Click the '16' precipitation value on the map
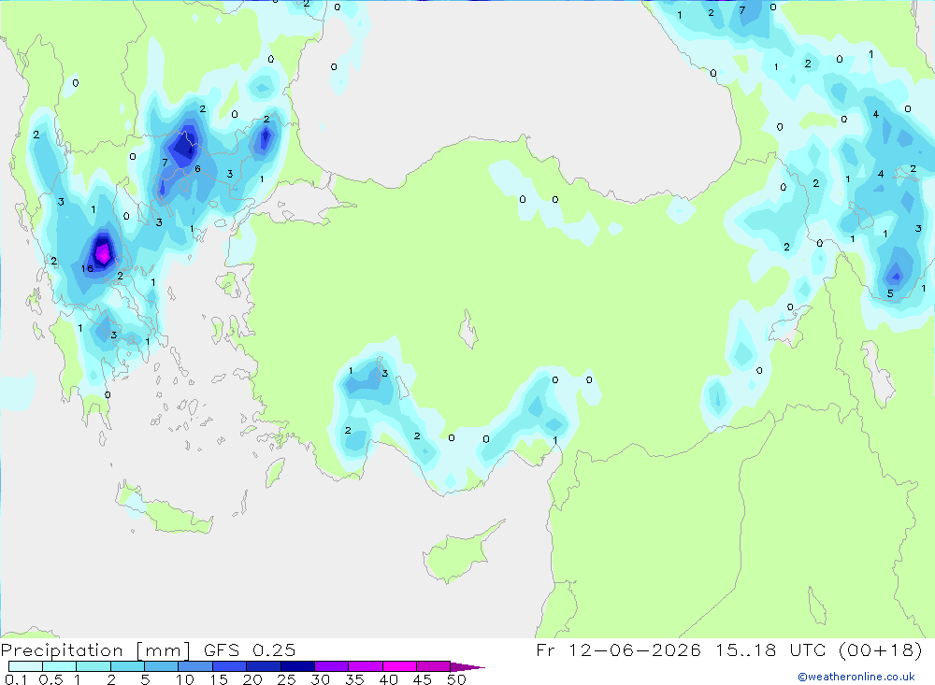This screenshot has width=935, height=685. (87, 269)
